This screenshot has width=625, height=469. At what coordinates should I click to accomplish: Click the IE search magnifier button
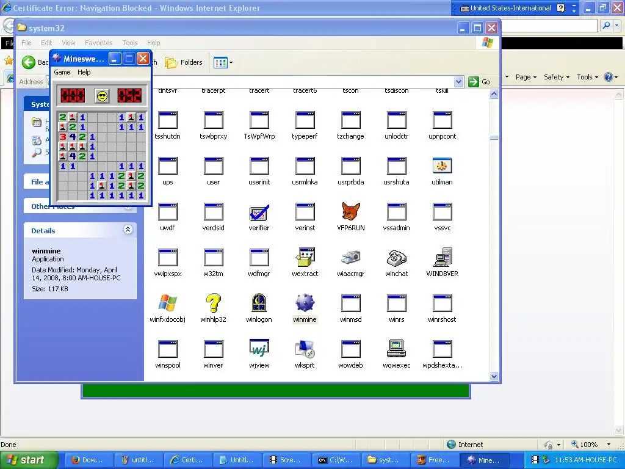[606, 26]
